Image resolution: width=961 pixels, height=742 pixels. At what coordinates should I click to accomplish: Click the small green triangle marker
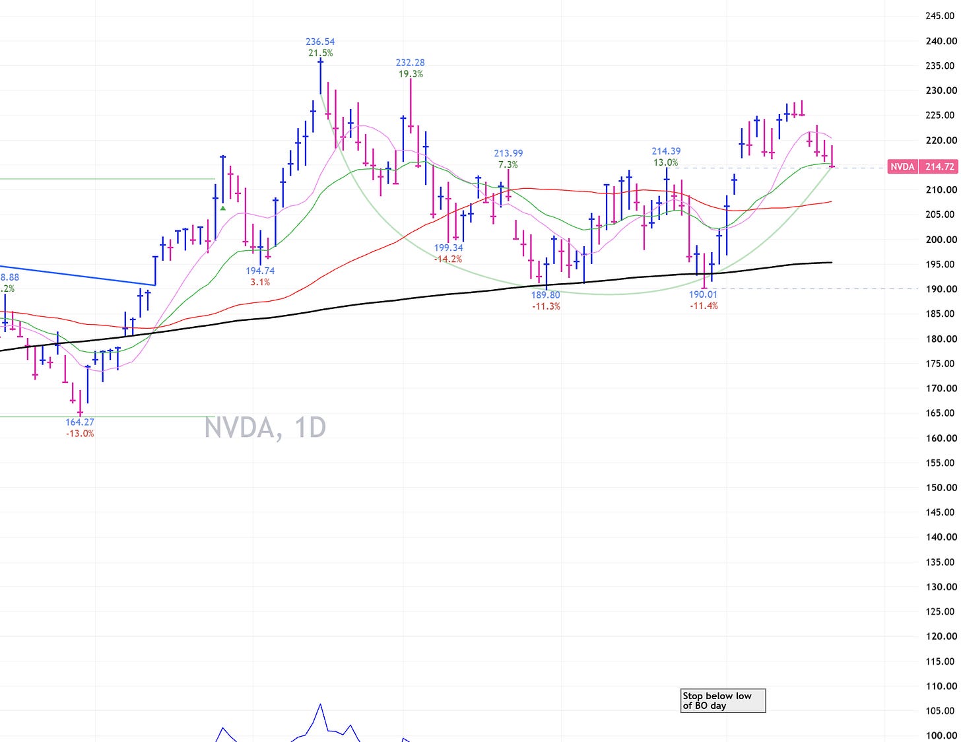pyautogui.click(x=223, y=209)
